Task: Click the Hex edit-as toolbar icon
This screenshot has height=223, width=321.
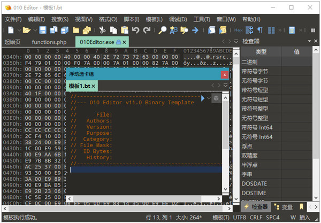Action: (x=239, y=30)
